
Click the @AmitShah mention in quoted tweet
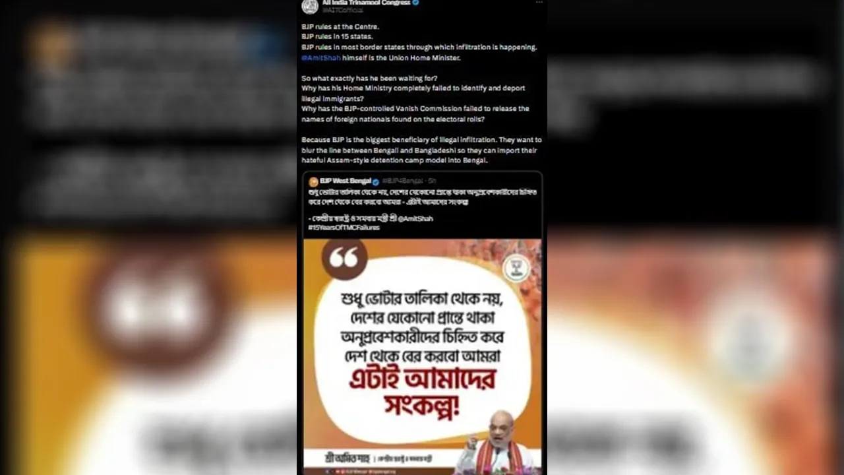(416, 218)
